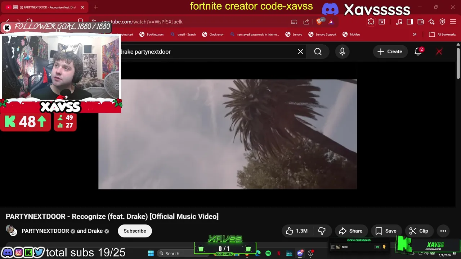Click the music video player

point(228,134)
